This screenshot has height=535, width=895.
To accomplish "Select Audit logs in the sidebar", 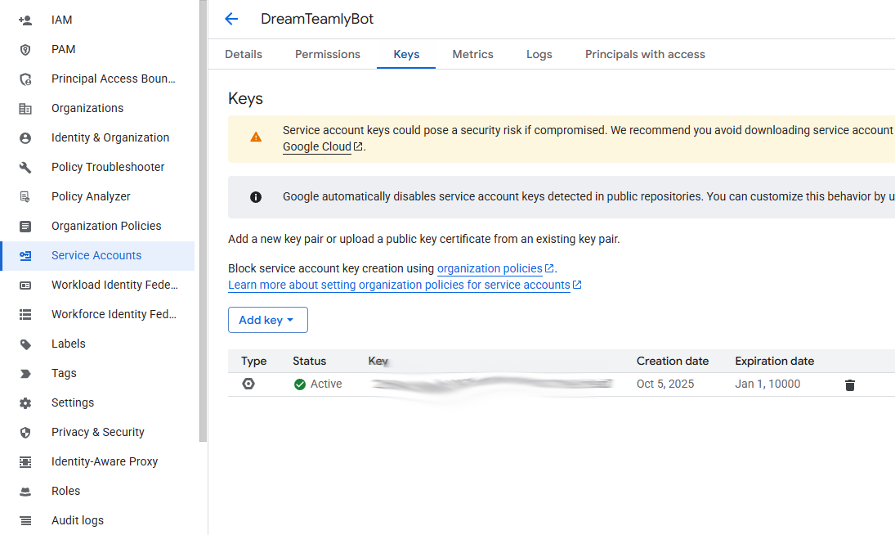I will 78,520.
